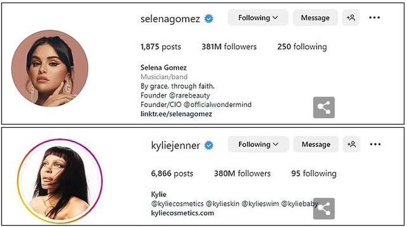The width and height of the screenshot is (407, 227).
Task: Message kyliejenner using the Message button
Action: [x=316, y=145]
